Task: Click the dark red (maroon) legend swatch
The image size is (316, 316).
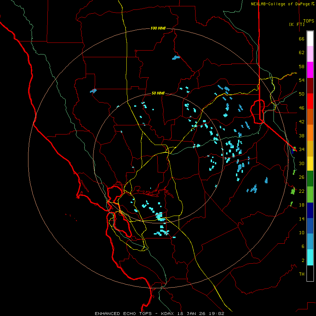Action: [x=310, y=86]
